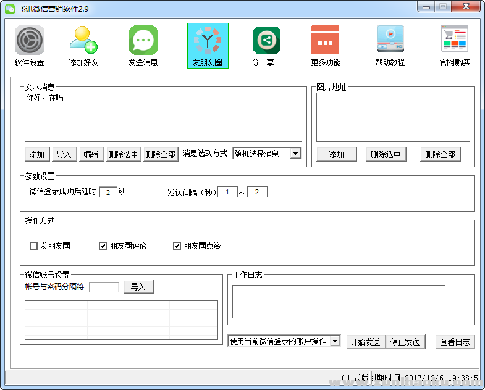Click the 官网购买 icon
Image resolution: width=485 pixels, height=390 pixels.
point(454,41)
